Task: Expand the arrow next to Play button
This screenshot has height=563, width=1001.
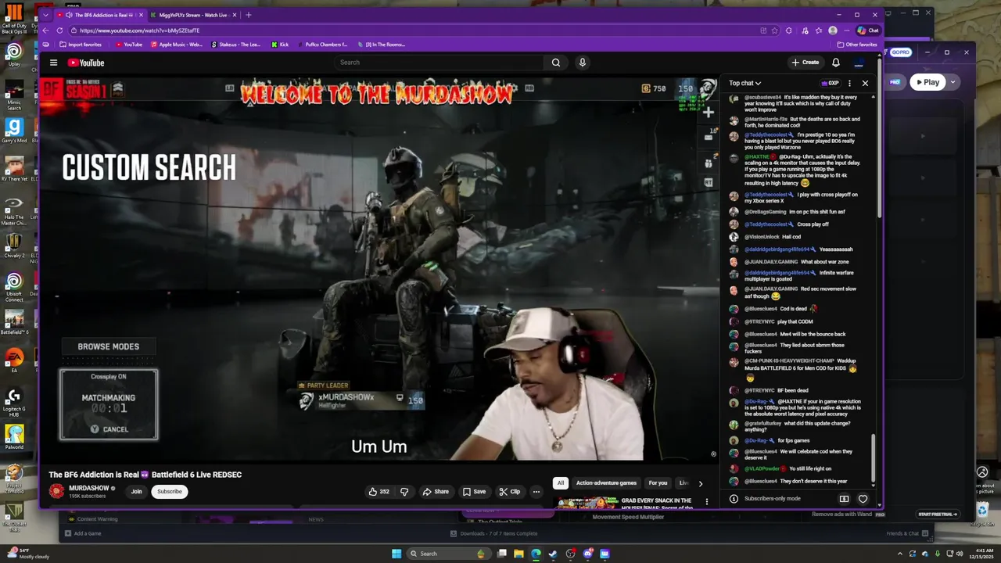Action: pyautogui.click(x=953, y=82)
